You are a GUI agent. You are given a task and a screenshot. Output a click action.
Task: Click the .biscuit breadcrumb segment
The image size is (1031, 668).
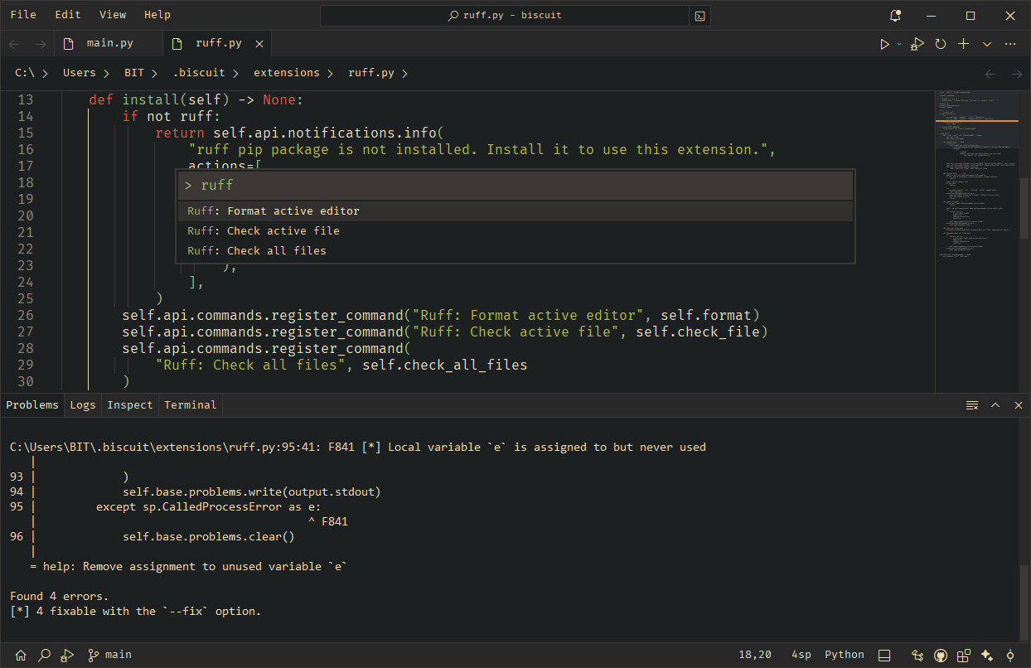(199, 73)
